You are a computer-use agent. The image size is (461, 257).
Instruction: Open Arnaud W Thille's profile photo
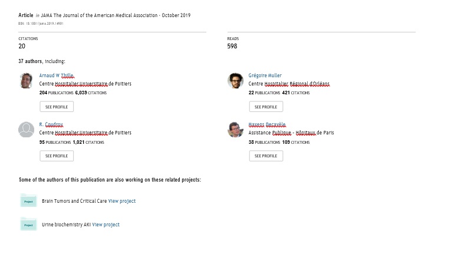[x=26, y=81]
